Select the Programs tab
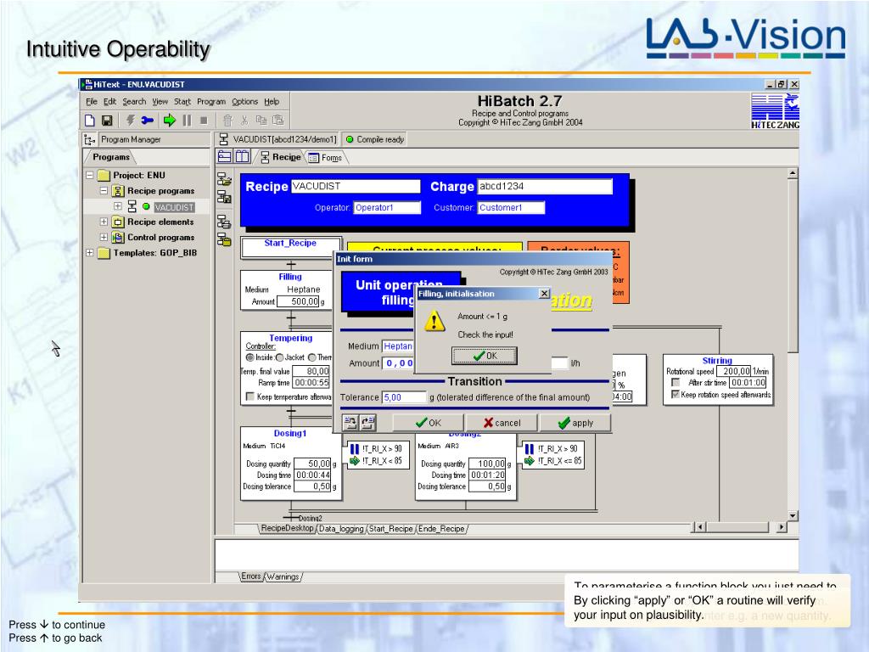This screenshot has height=652, width=869. pos(111,157)
